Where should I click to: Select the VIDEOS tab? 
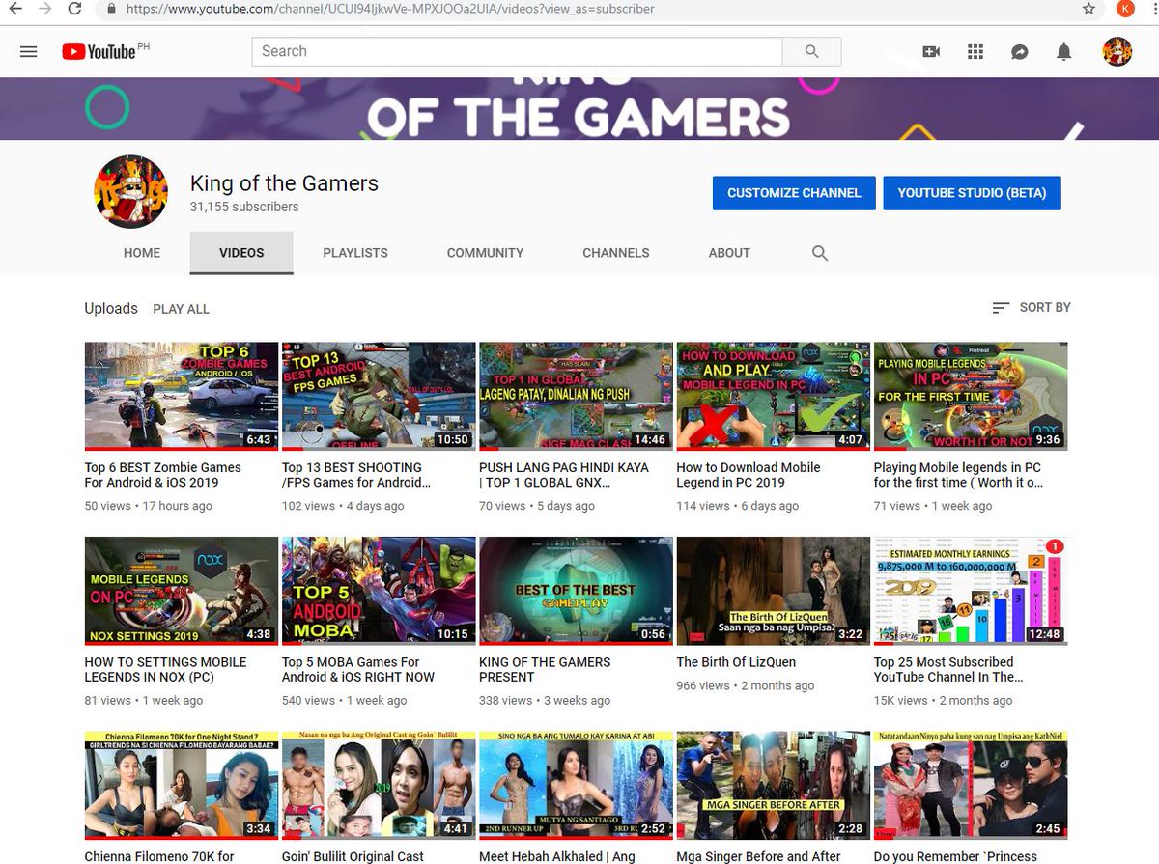[x=241, y=253]
